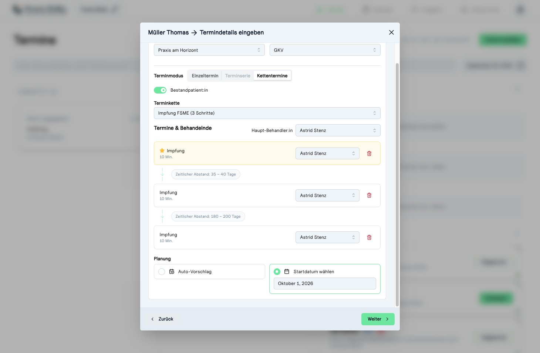Click the 35 – 40 Tage interval chip
The image size is (540, 353).
[206, 174]
